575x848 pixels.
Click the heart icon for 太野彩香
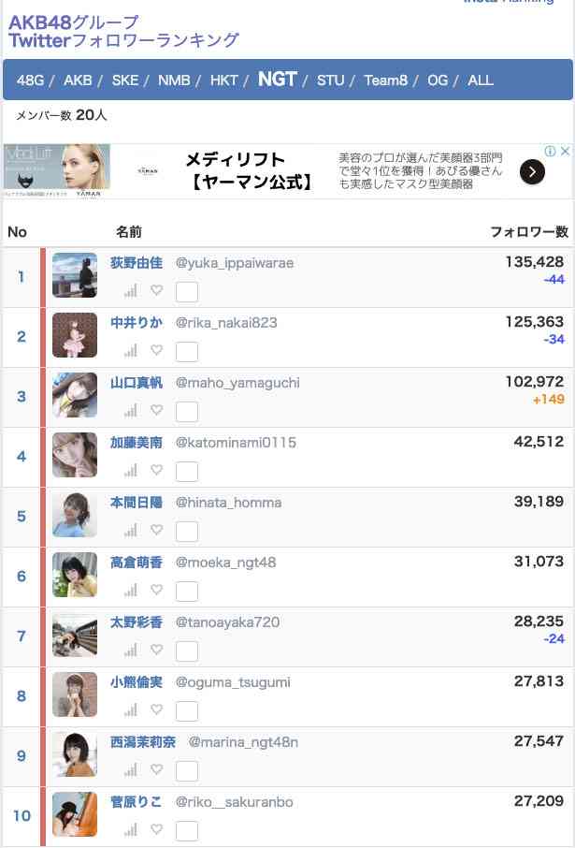click(x=157, y=649)
